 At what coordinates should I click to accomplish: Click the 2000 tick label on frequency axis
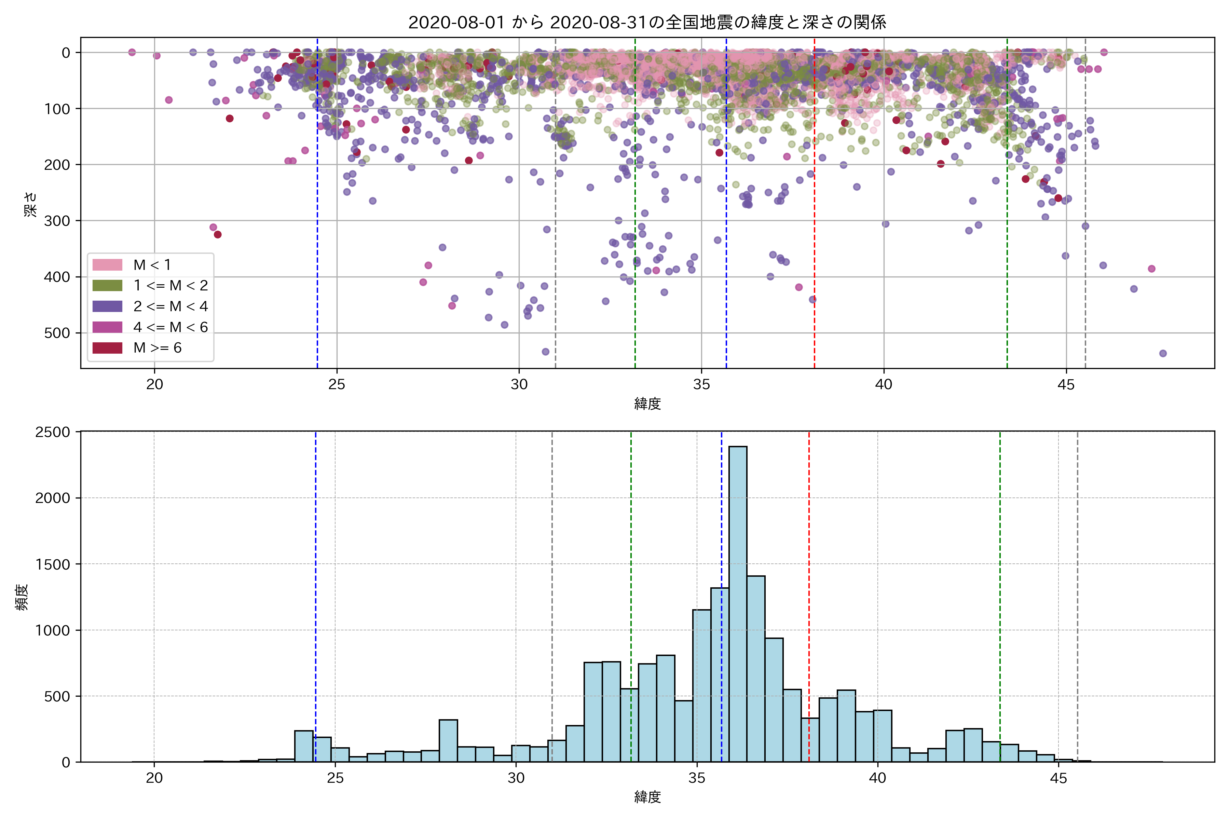point(52,498)
